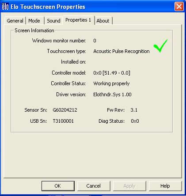Click the Acoustic Pulse Recognition value
The image size is (186, 196).
tap(121, 51)
